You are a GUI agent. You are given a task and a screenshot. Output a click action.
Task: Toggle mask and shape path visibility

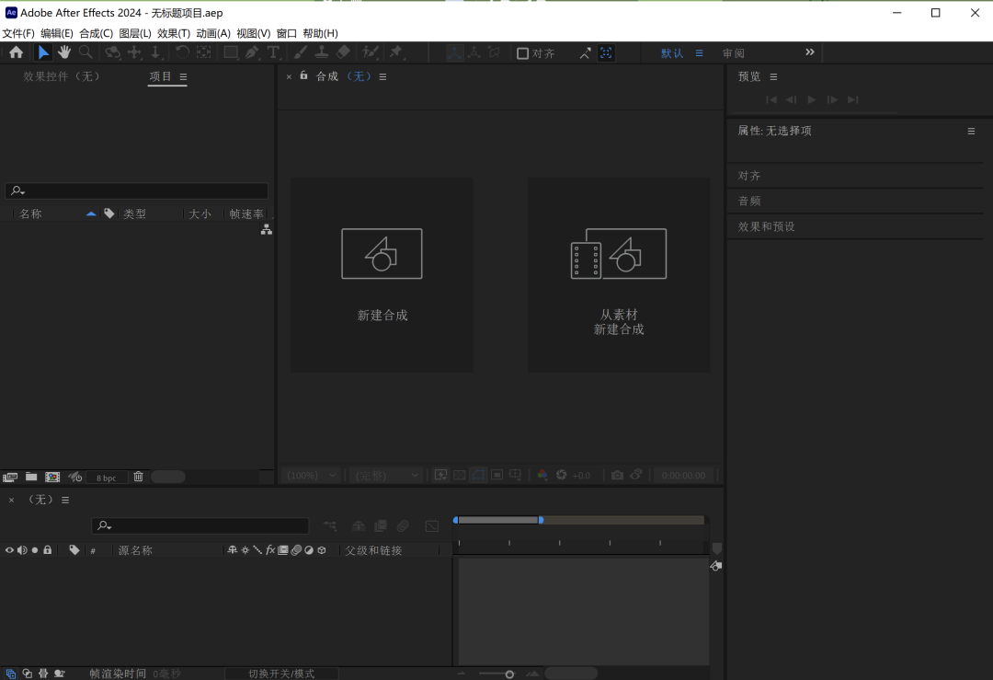(x=478, y=475)
